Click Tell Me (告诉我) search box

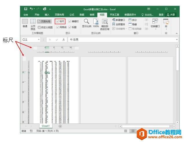pyautogui.click(x=147, y=15)
